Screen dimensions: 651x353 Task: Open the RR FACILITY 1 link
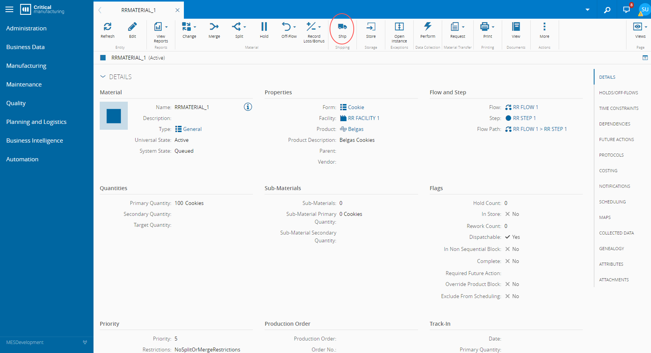point(363,118)
